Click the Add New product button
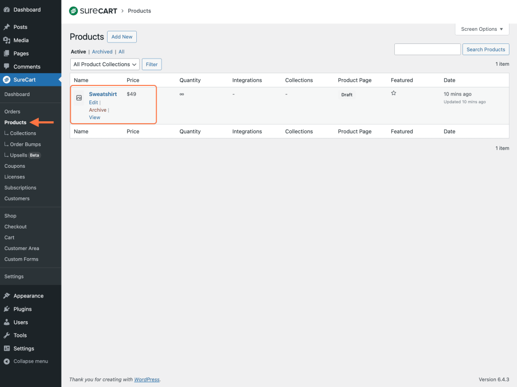 click(x=122, y=37)
